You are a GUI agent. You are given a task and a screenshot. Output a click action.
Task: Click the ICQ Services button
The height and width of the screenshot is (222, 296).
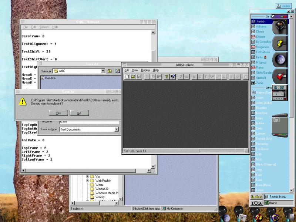click(256, 197)
